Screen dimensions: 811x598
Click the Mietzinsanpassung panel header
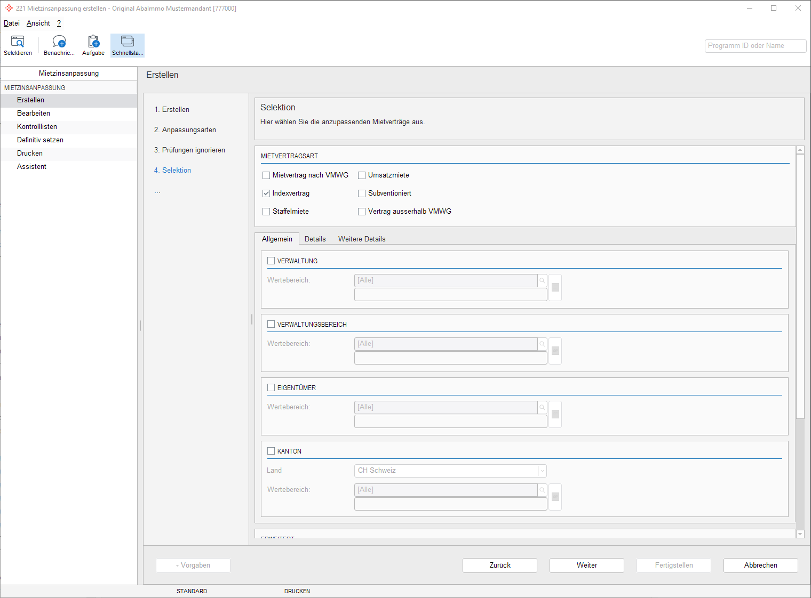coord(69,74)
